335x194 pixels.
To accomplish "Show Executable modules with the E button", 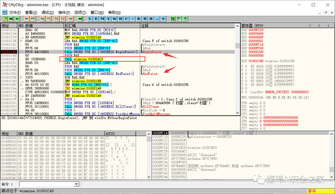I will [x=96, y=19].
